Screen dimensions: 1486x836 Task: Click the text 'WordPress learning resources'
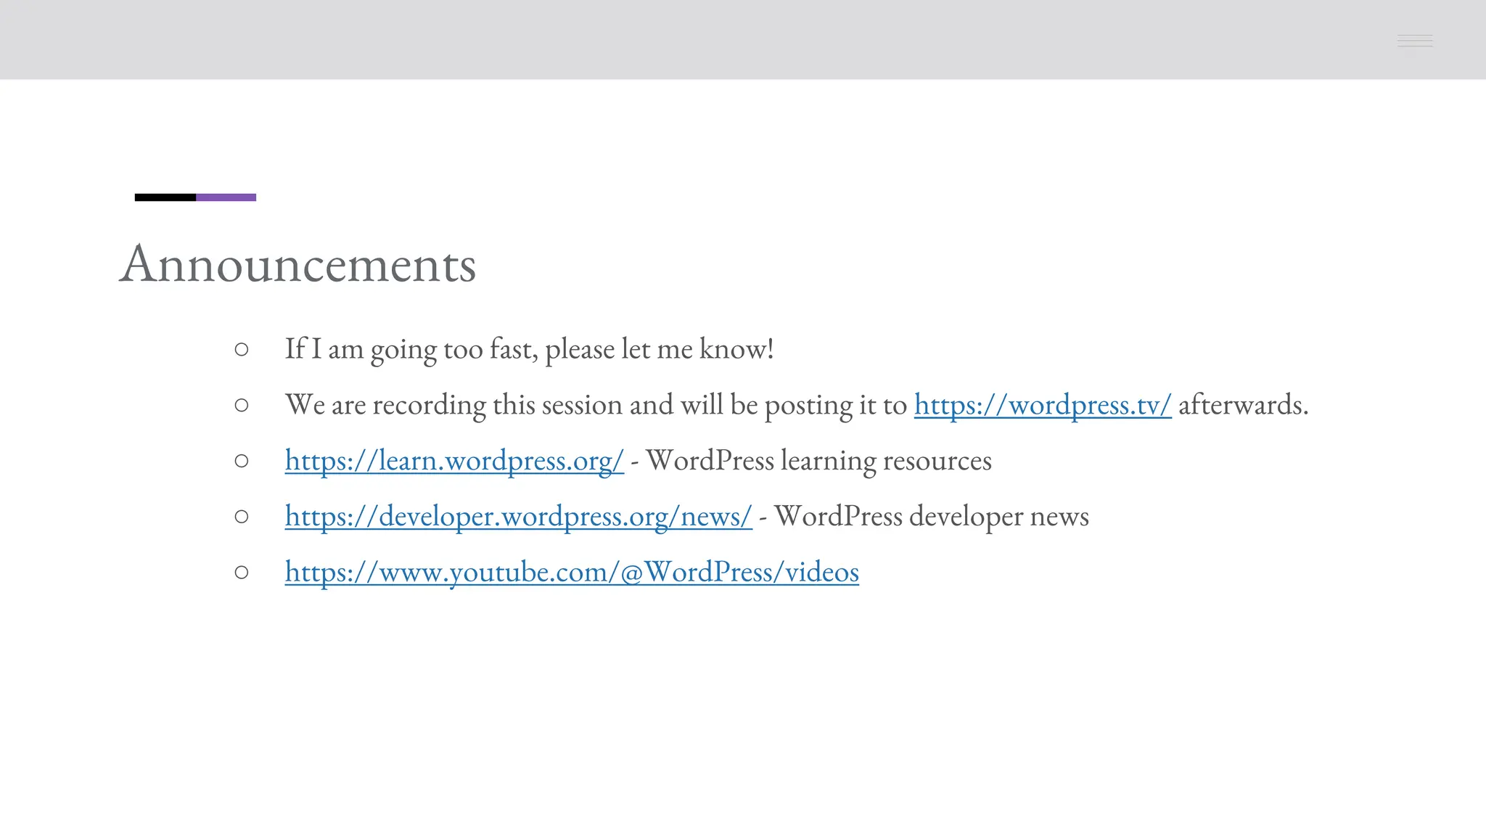(x=818, y=461)
